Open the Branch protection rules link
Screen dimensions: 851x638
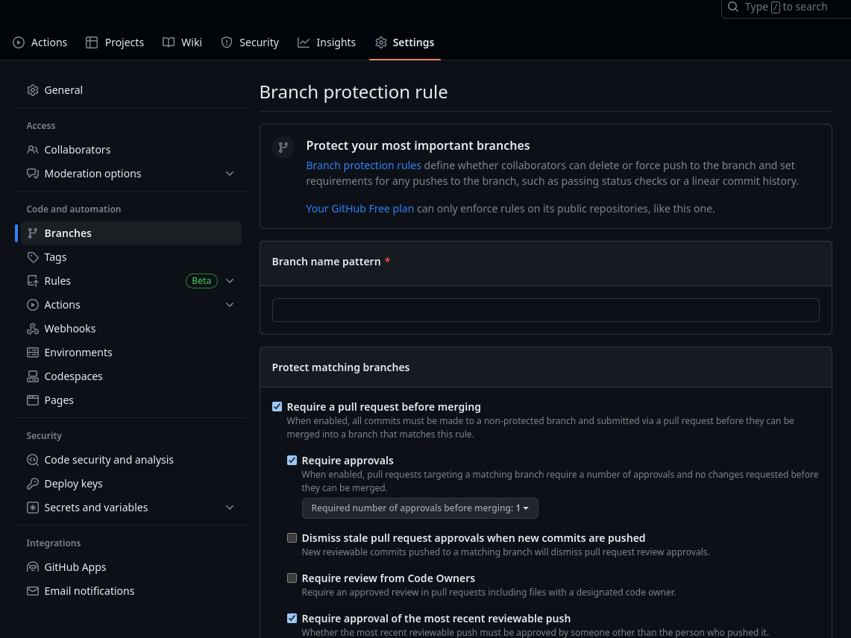pos(363,165)
